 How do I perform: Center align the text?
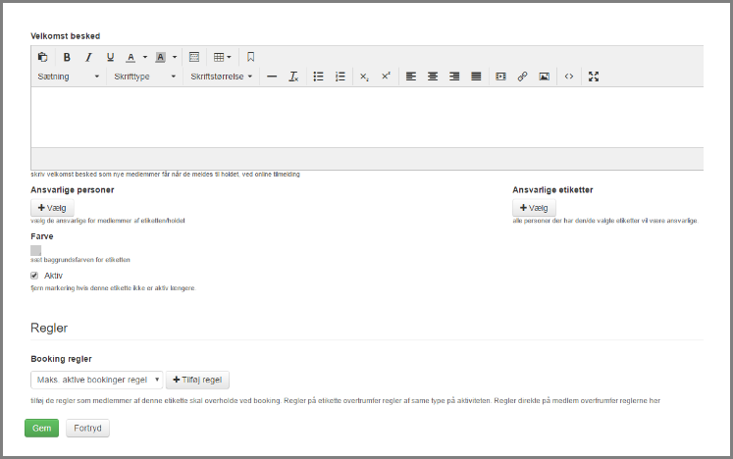click(x=433, y=76)
